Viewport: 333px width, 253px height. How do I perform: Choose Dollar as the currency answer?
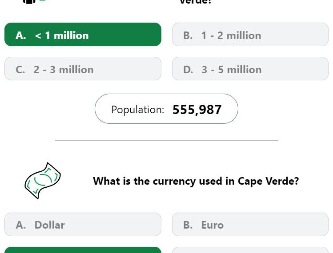coord(83,224)
